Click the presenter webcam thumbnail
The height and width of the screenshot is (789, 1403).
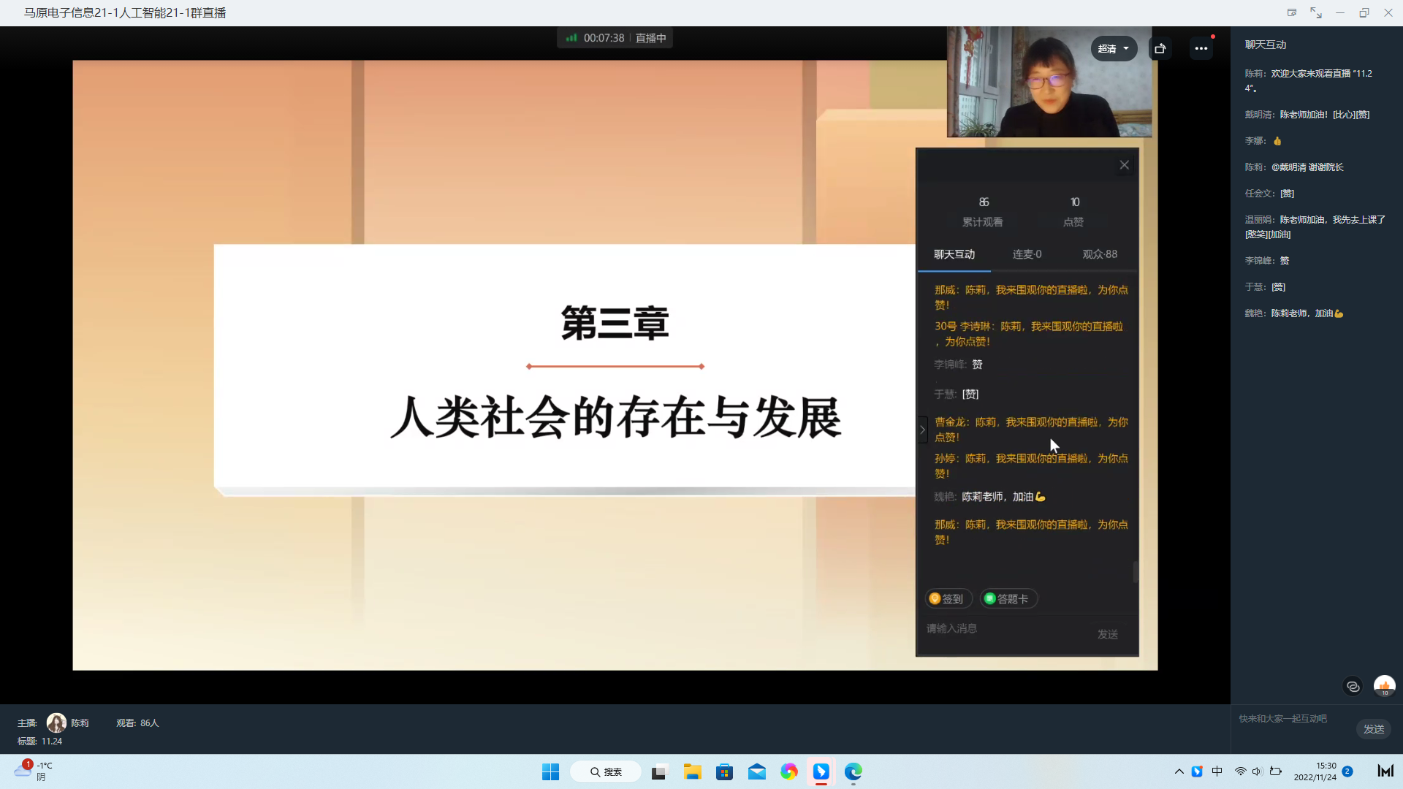[1049, 82]
